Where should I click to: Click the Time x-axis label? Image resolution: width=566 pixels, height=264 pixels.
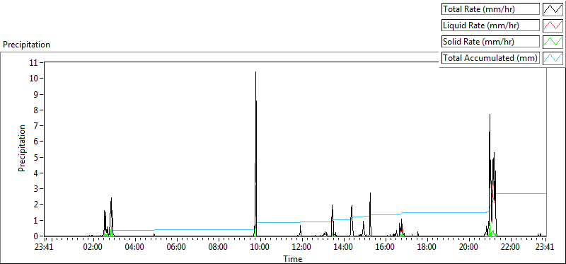tap(293, 258)
